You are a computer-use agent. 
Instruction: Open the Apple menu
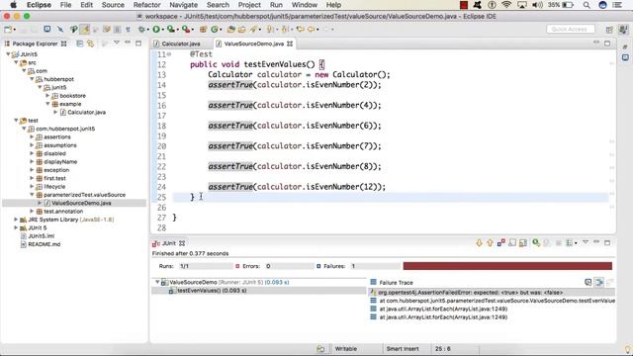point(13,5)
